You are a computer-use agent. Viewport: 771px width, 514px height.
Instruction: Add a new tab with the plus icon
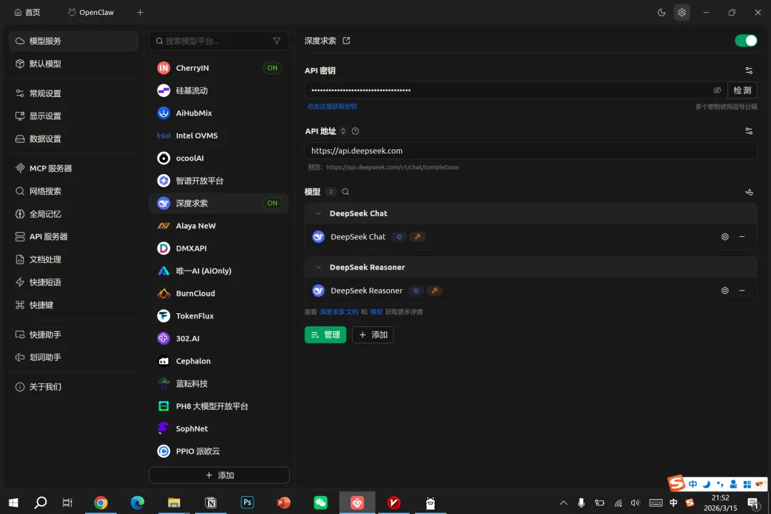coord(140,12)
